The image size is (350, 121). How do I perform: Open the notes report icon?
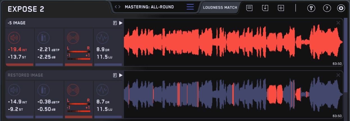pyautogui.click(x=249, y=8)
